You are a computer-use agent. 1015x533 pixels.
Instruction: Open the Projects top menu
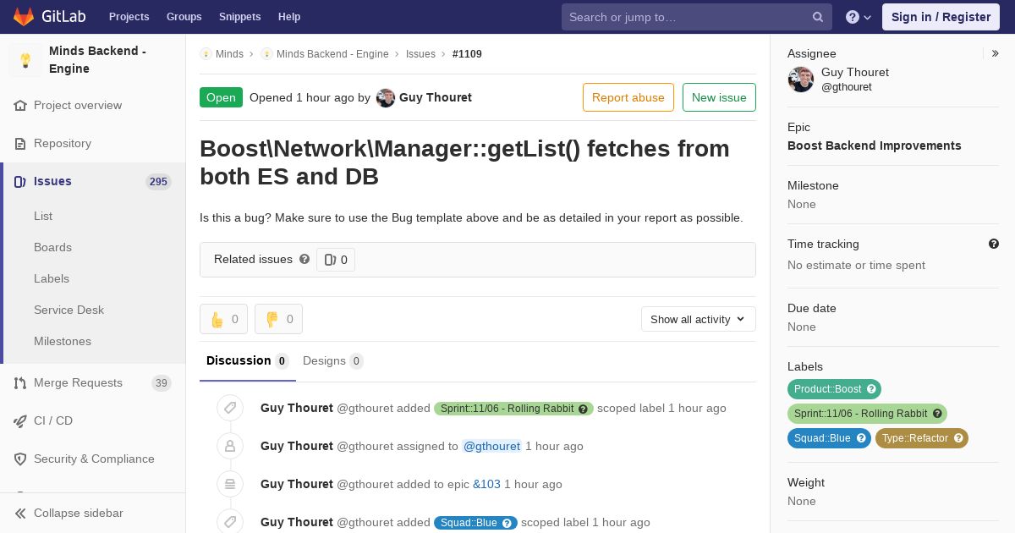click(x=129, y=17)
